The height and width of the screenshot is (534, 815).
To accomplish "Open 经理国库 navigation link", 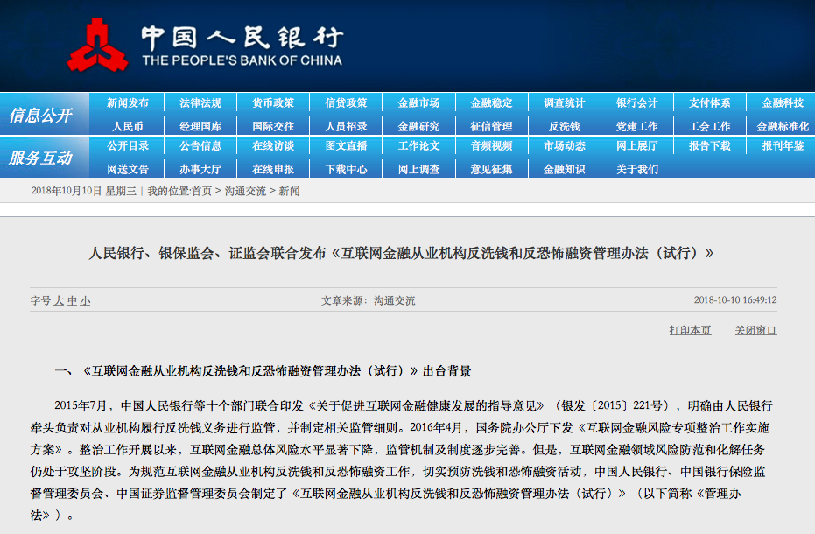I will point(200,126).
